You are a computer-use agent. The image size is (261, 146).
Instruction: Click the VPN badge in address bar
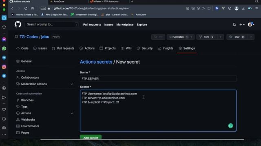[x=43, y=8]
